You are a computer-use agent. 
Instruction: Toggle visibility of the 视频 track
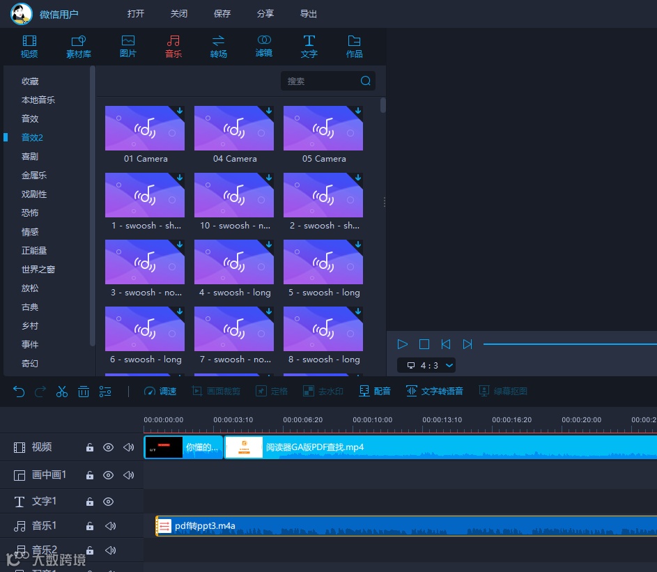(109, 447)
